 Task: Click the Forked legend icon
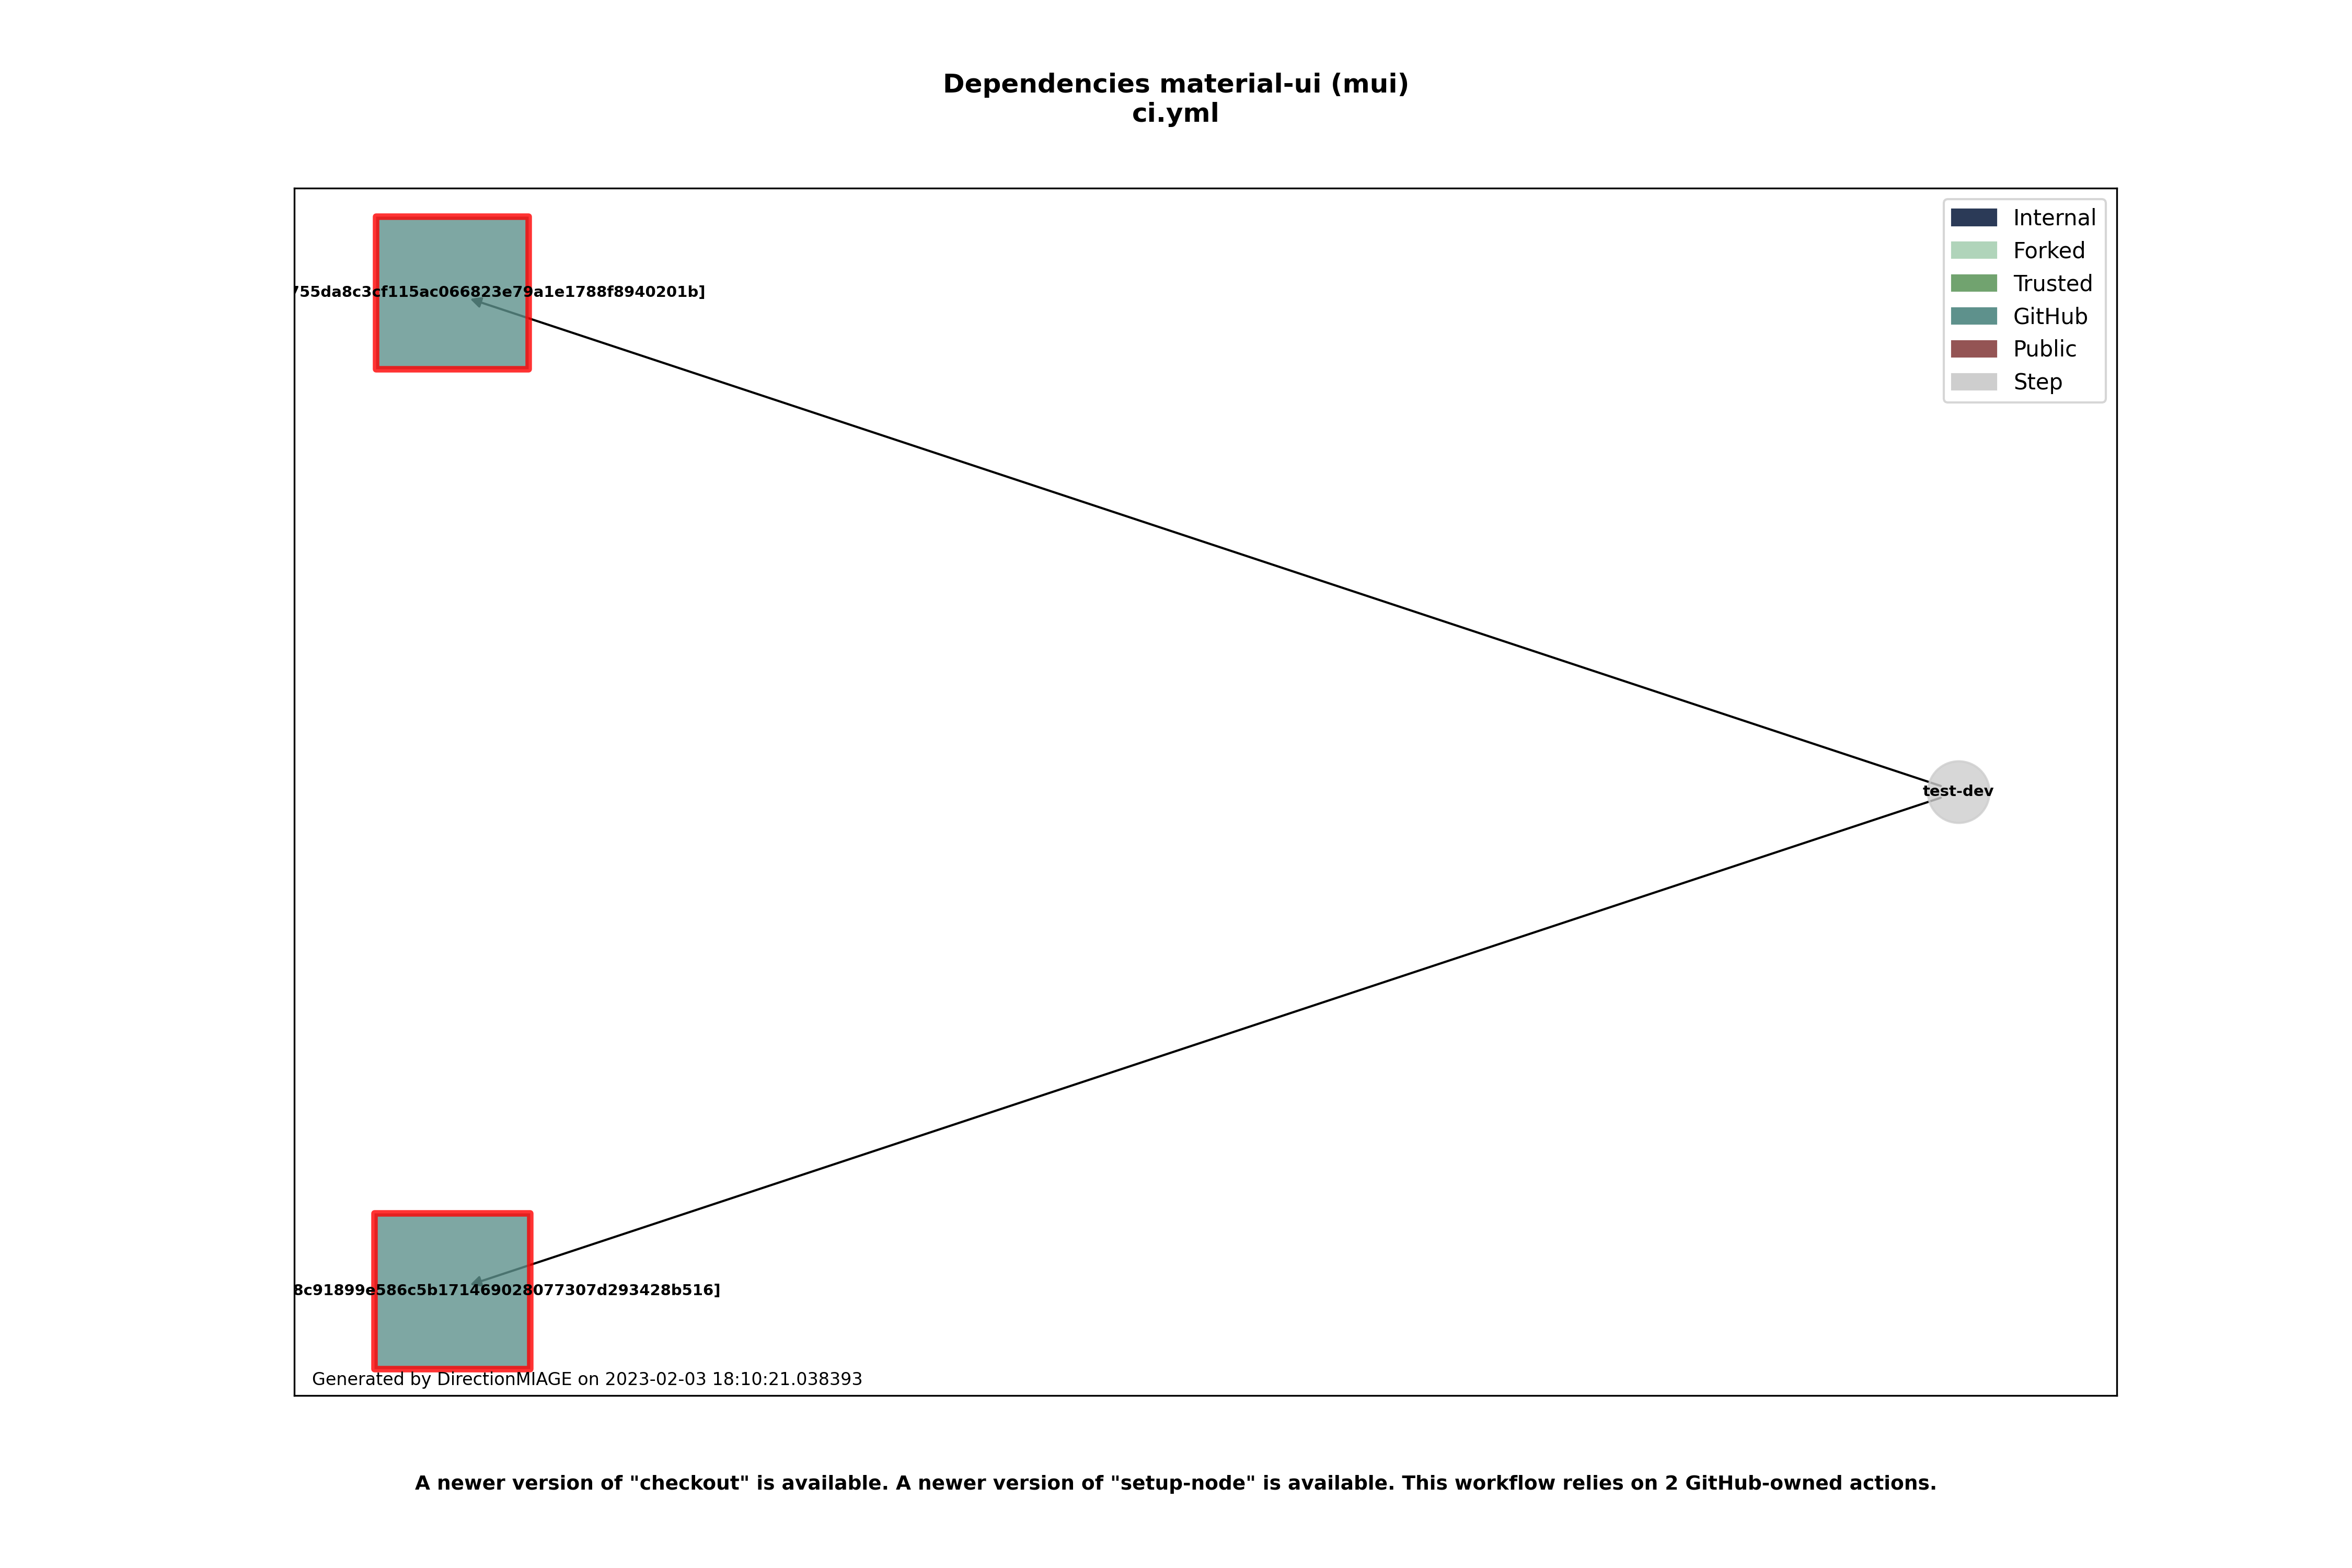pyautogui.click(x=1960, y=250)
